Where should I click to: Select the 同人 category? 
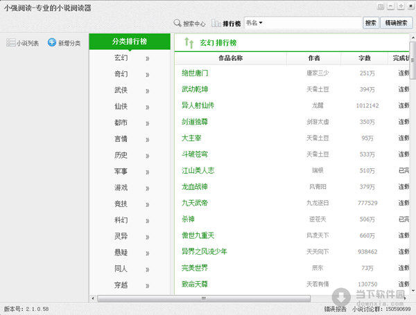[121, 269]
